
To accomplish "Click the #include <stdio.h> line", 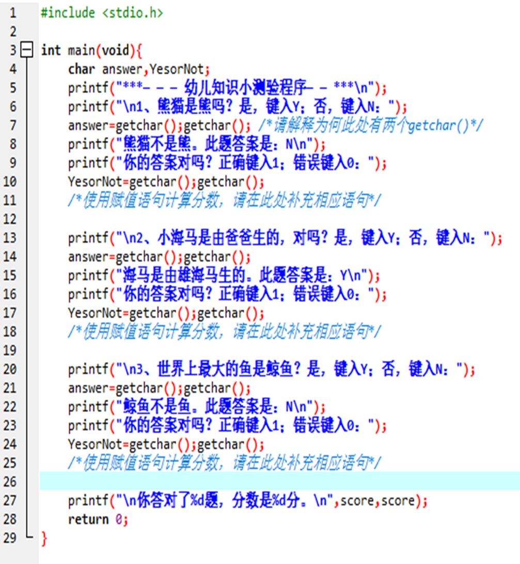I will pyautogui.click(x=102, y=13).
